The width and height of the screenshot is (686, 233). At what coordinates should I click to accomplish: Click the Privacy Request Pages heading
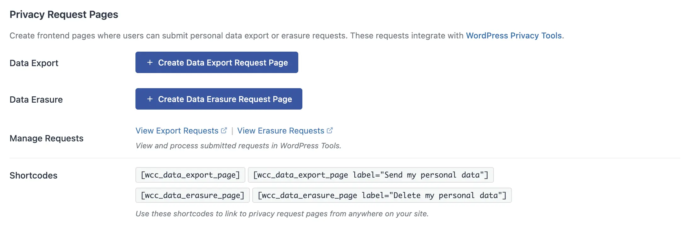(64, 14)
